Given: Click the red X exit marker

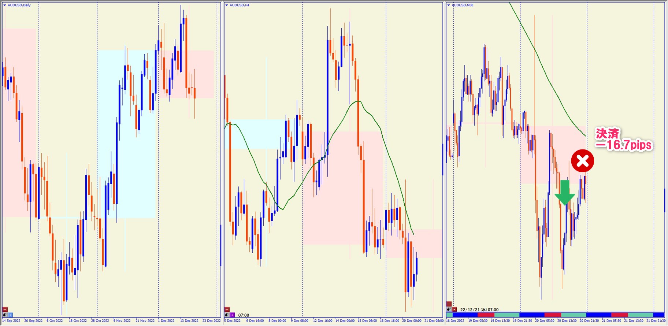Looking at the screenshot, I should (582, 161).
